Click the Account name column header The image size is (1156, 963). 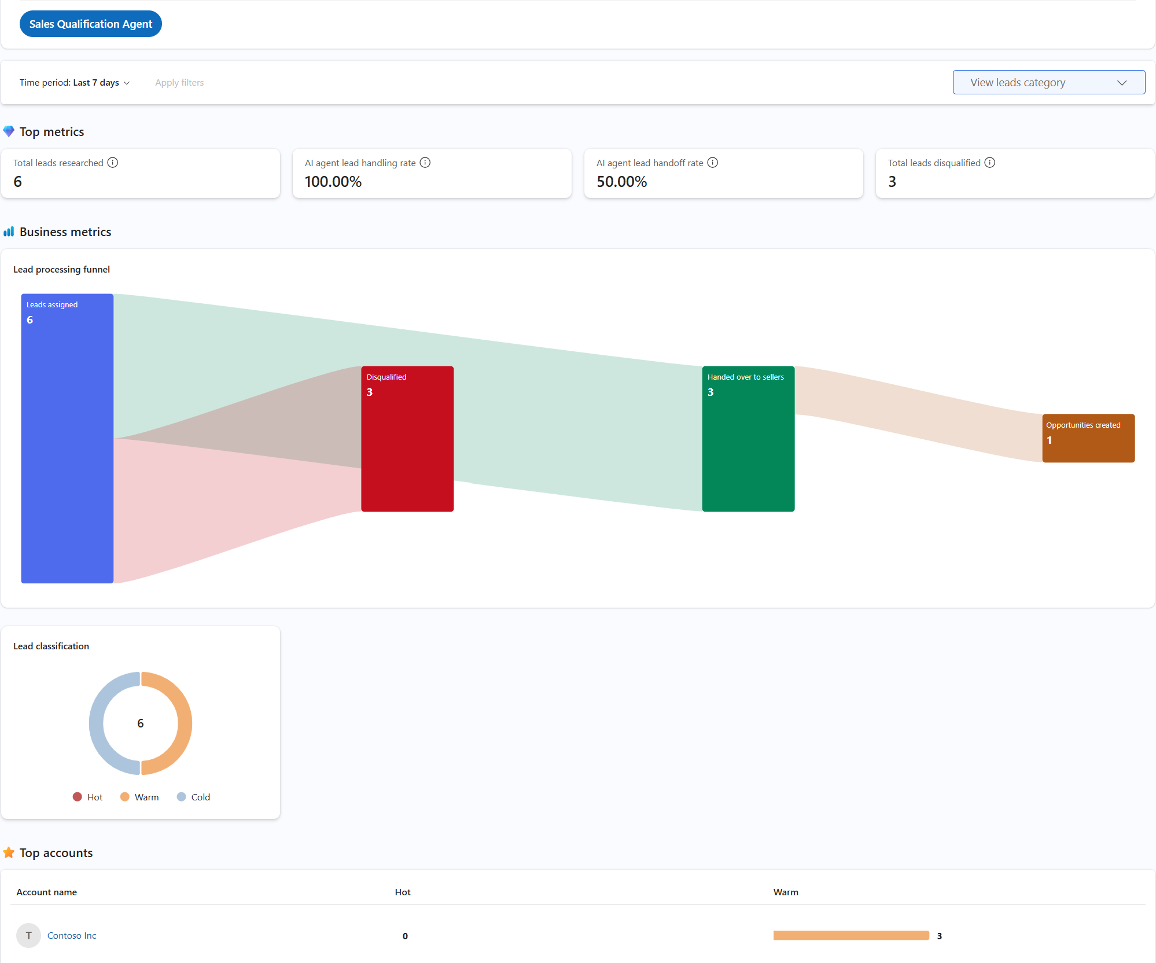[47, 892]
